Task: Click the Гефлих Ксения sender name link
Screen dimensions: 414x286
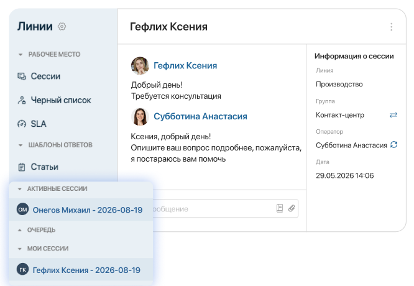Action: [x=185, y=65]
